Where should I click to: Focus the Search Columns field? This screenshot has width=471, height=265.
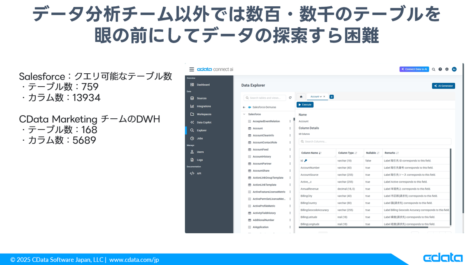click(375, 142)
